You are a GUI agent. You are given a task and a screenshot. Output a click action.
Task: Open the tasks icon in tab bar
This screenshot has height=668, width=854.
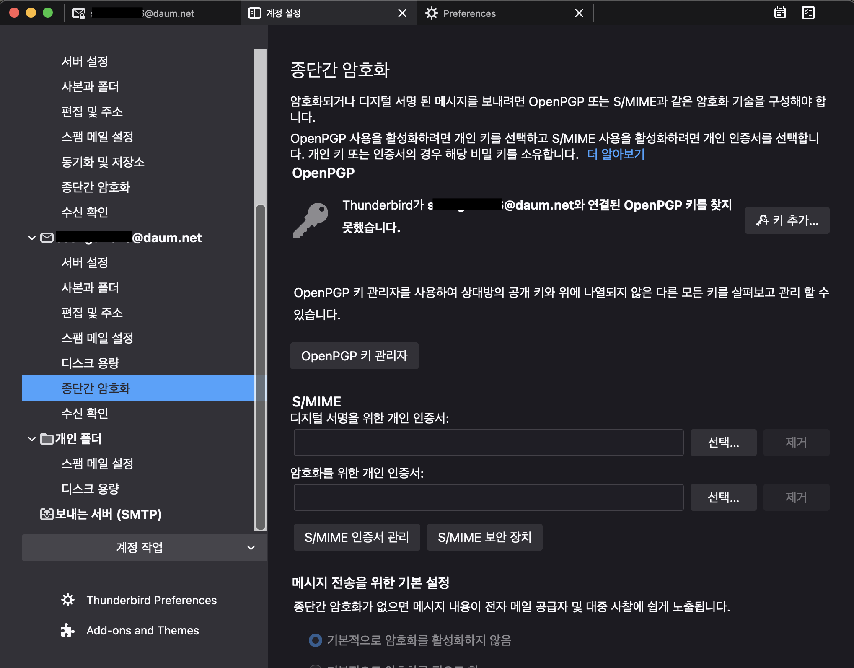808,13
